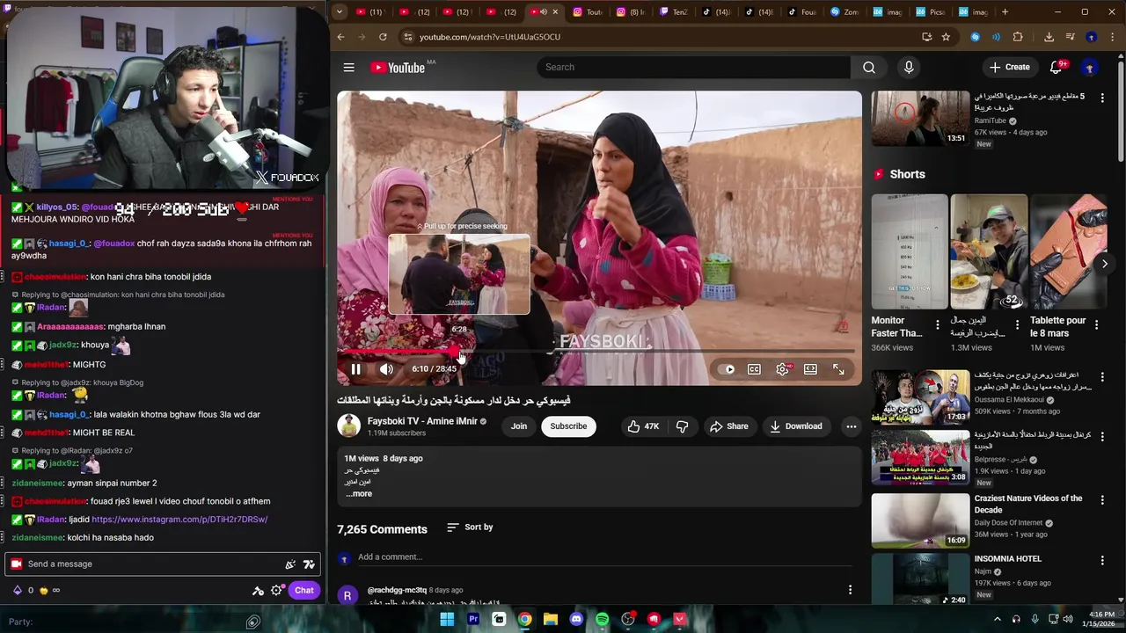Image resolution: width=1126 pixels, height=633 pixels.
Task: Open Chrome downloads arrow icon
Action: point(1049,37)
